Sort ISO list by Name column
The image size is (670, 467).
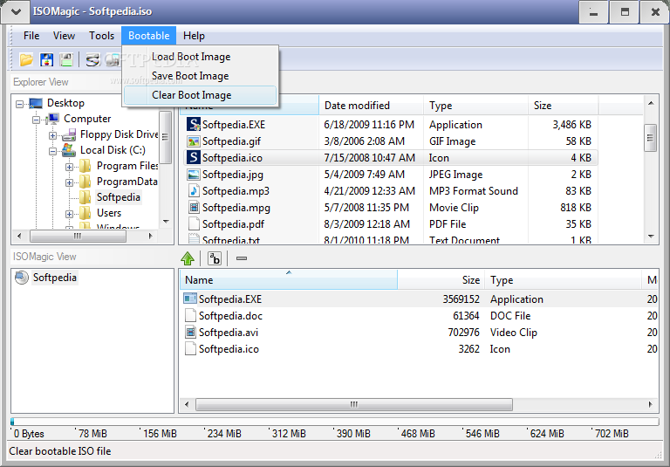pyautogui.click(x=289, y=280)
